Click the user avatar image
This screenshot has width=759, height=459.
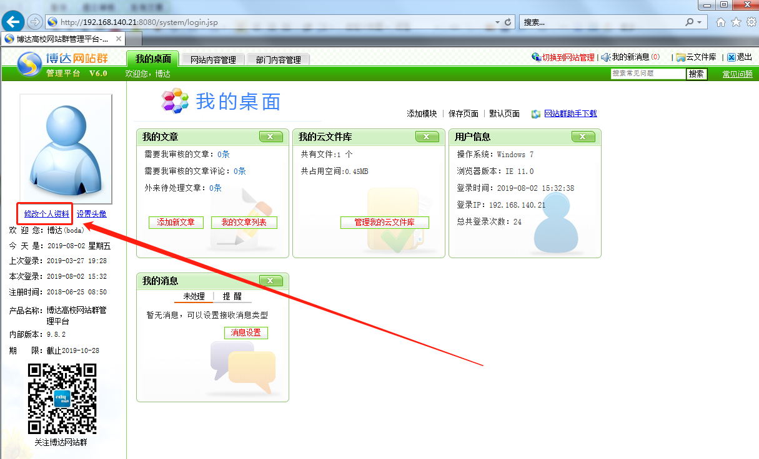(x=66, y=148)
